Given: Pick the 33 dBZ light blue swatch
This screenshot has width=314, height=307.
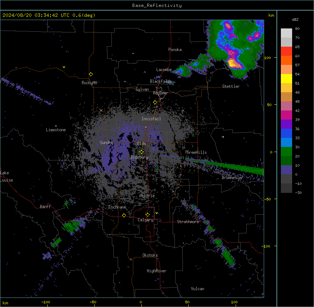Looking at the screenshot, I should click(286, 143).
